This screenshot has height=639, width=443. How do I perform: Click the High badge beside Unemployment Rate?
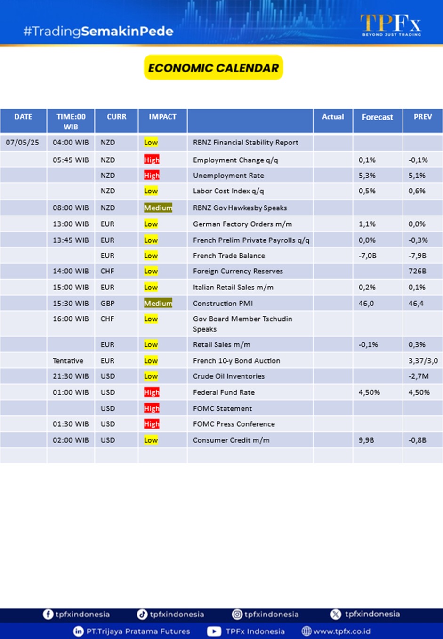152,176
